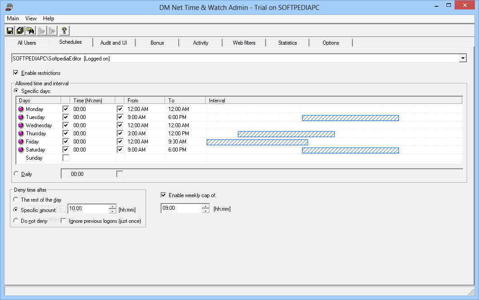Click the Interval column header
This screenshot has width=479, height=300.
coord(334,100)
